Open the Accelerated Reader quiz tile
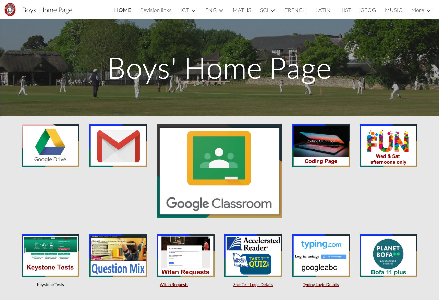Viewport: 439px width, 300px height. click(x=253, y=256)
